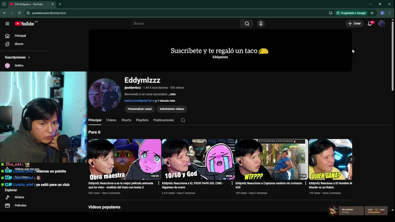
Task: Open the Crear button menu
Action: click(x=354, y=23)
